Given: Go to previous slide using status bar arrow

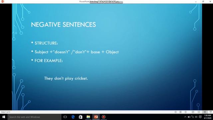Looking at the screenshot, I should pos(176,112).
